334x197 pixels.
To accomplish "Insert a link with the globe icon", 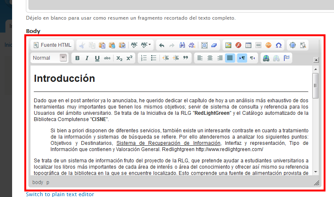I will tap(266, 58).
